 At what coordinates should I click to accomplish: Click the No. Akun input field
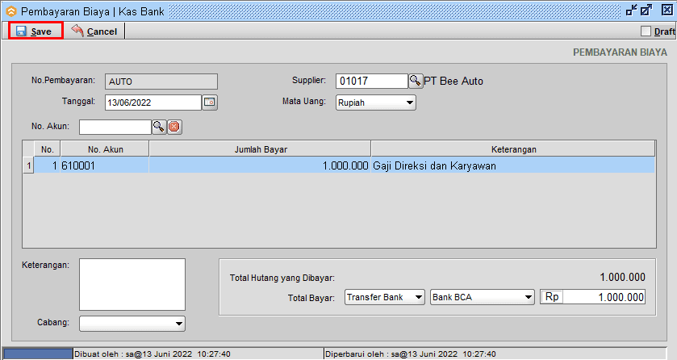coord(115,127)
